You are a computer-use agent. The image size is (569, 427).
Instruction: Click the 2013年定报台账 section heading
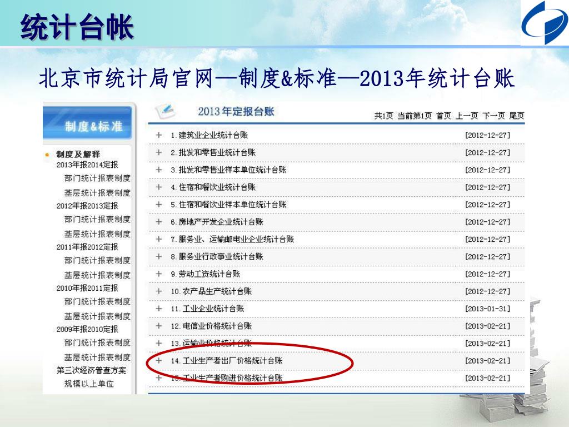(236, 111)
